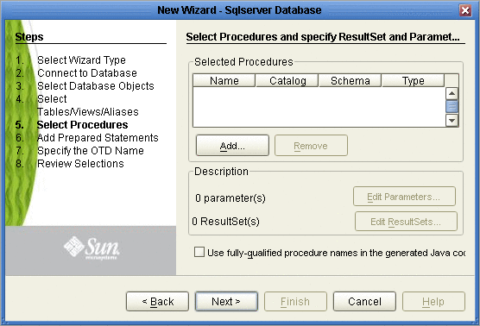This screenshot has width=480, height=326.
Task: Click the '0 ResultSet(s)' text
Action: [225, 222]
